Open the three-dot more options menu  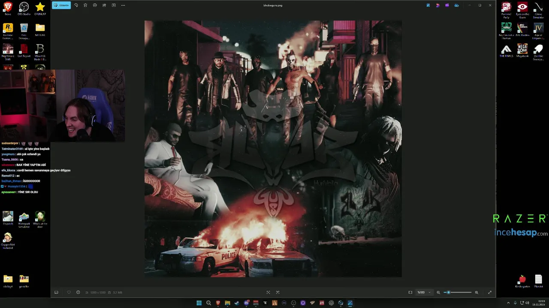click(x=123, y=5)
